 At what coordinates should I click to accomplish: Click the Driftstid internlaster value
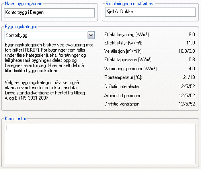(187, 86)
